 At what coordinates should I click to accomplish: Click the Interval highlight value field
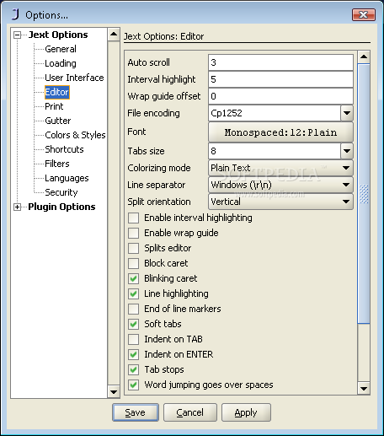280,79
